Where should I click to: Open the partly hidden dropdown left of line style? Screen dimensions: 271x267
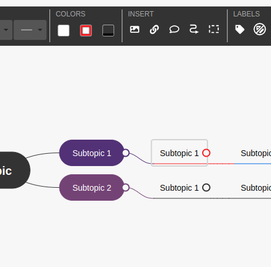pyautogui.click(x=6, y=30)
